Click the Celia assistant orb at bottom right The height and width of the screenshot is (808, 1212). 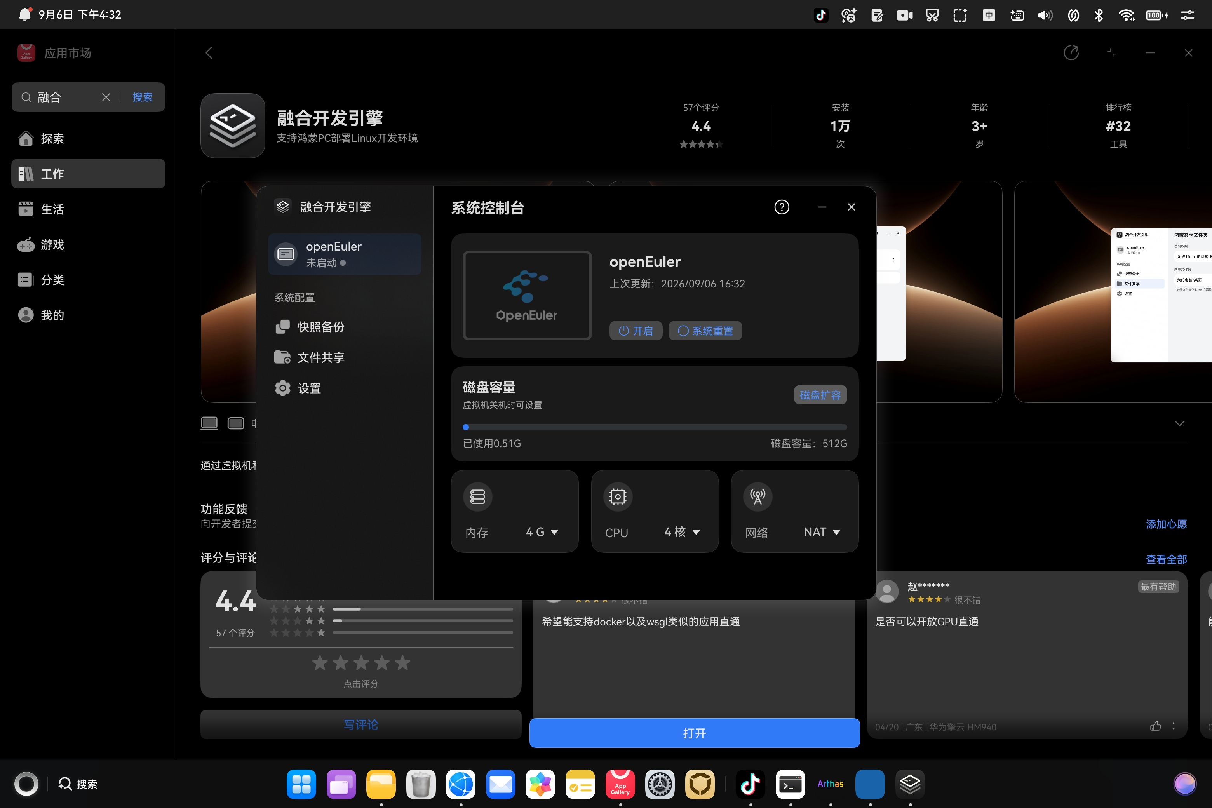tap(1185, 784)
